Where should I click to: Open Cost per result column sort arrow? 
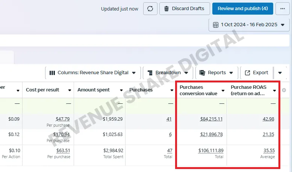click(70, 90)
